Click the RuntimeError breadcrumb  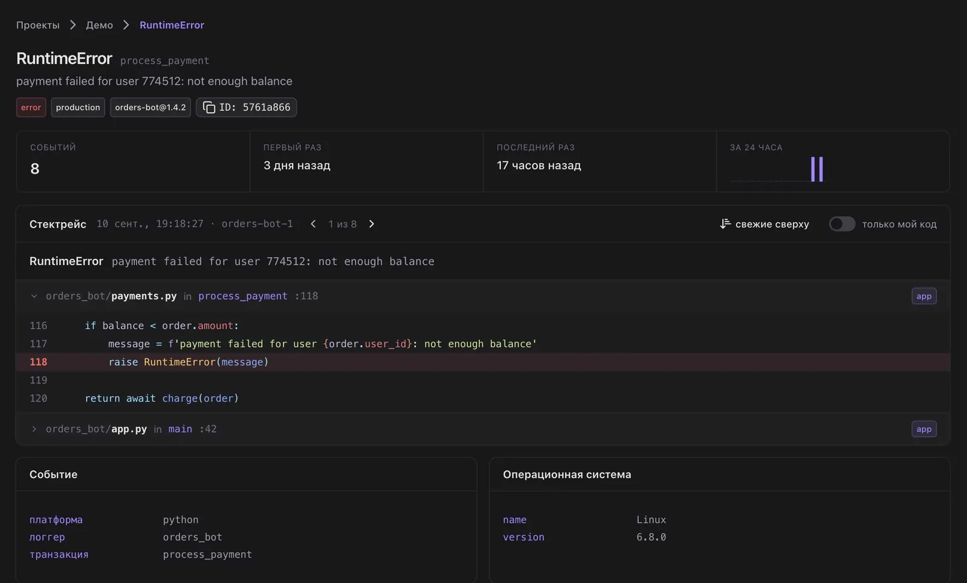coord(172,25)
